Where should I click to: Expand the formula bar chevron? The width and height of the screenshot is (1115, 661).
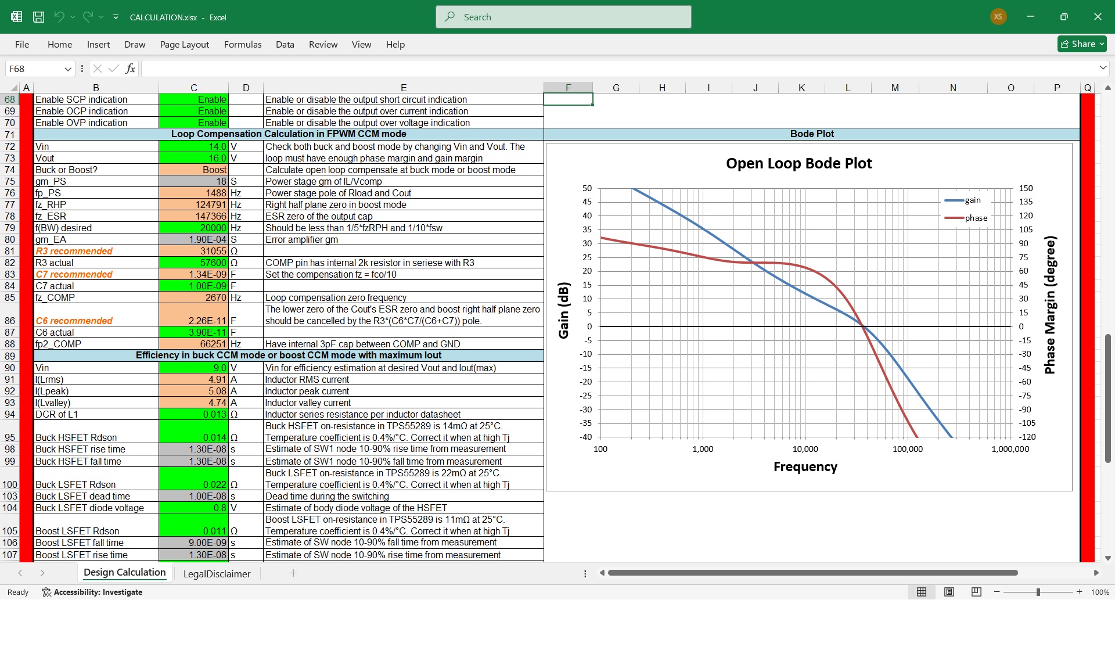point(1103,68)
